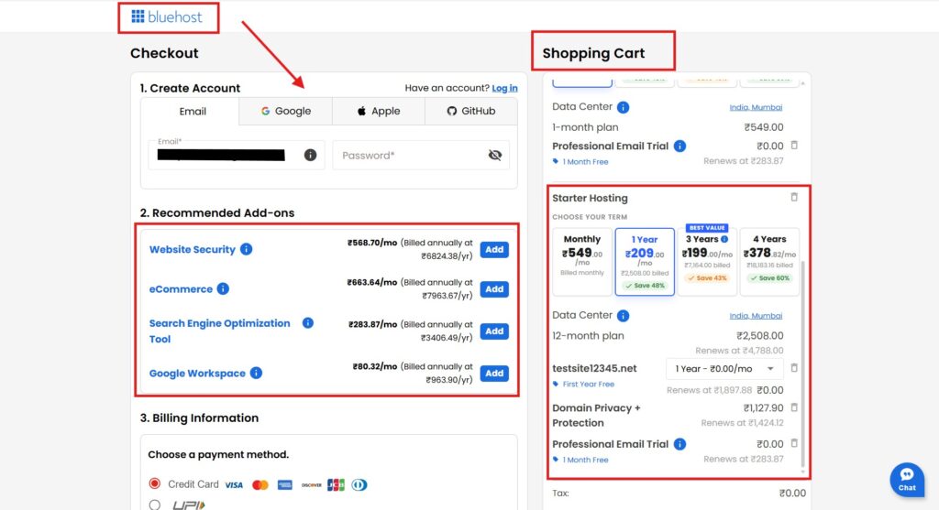
Task: Show eCommerce info tooltip
Action: pyautogui.click(x=223, y=288)
